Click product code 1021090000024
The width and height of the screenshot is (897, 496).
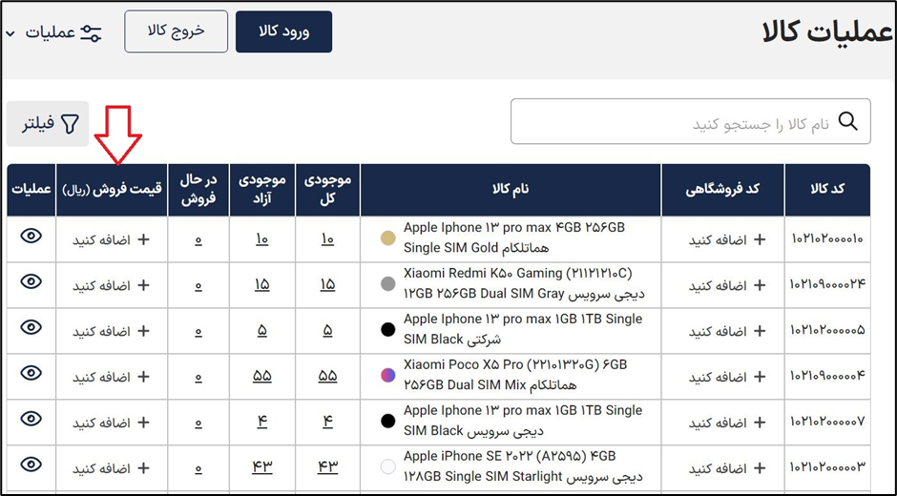[x=827, y=285]
